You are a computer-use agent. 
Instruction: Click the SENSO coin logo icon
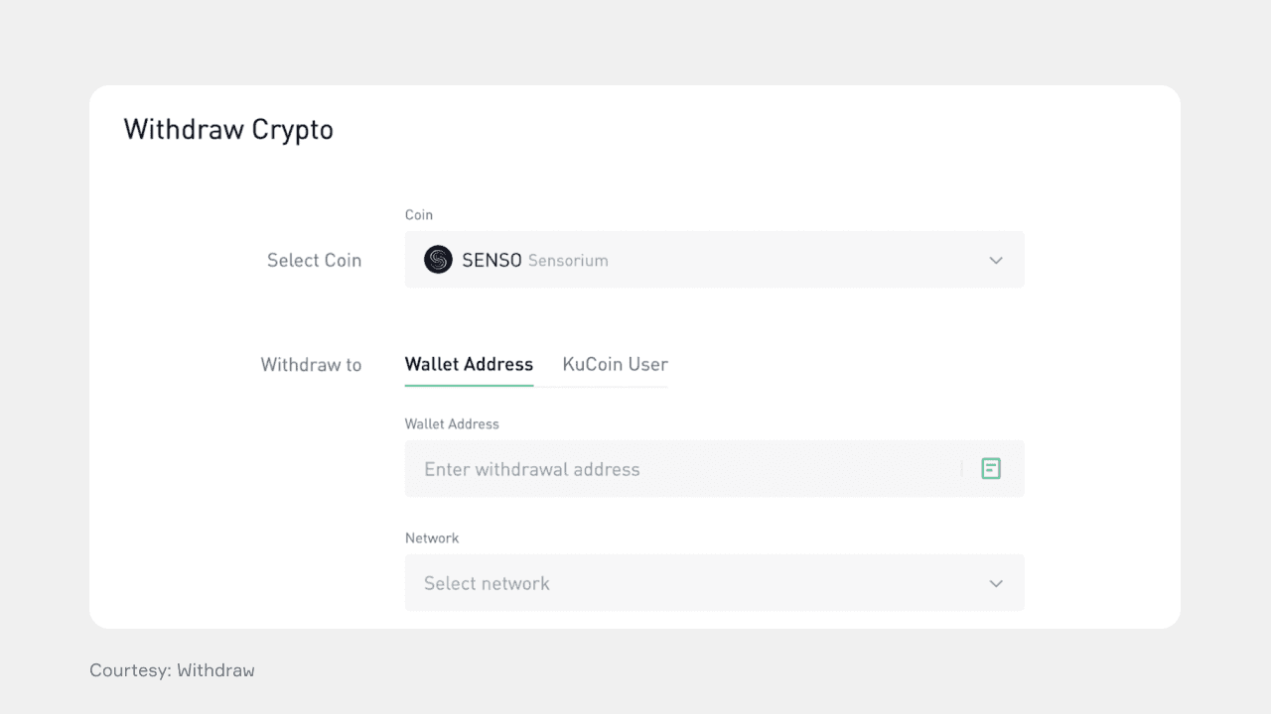[x=438, y=260]
